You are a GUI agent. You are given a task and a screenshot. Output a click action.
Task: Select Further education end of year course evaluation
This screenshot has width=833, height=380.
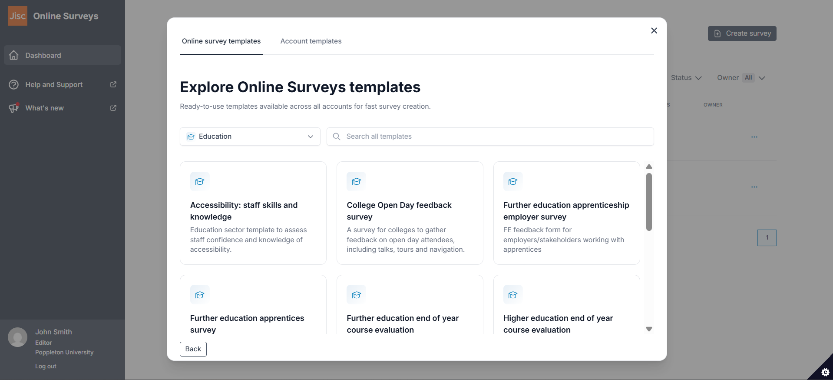coord(410,305)
